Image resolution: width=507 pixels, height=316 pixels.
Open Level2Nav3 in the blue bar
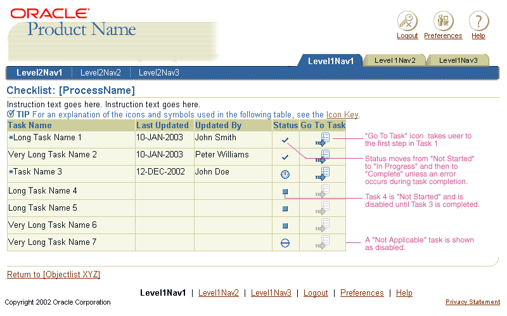coord(159,72)
